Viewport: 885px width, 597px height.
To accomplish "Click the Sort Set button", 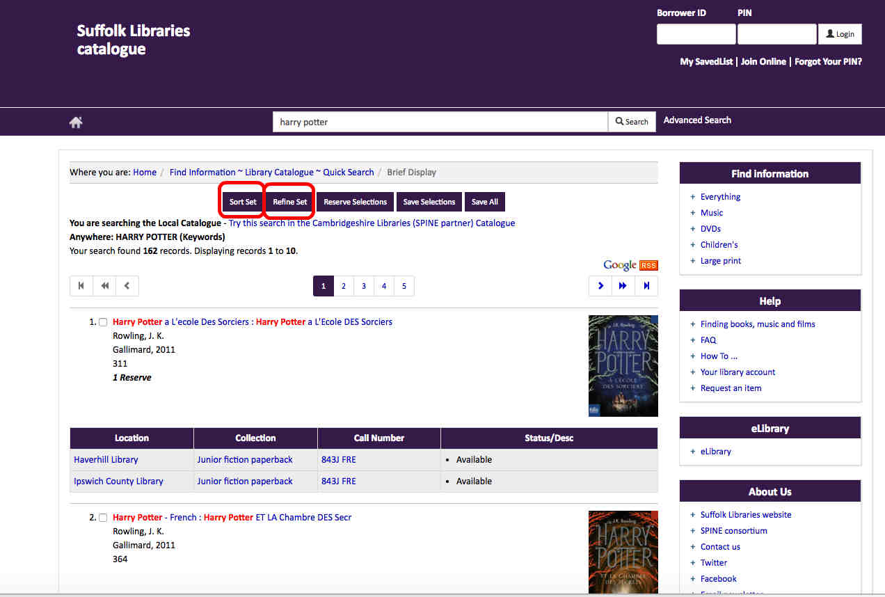I will click(x=243, y=202).
